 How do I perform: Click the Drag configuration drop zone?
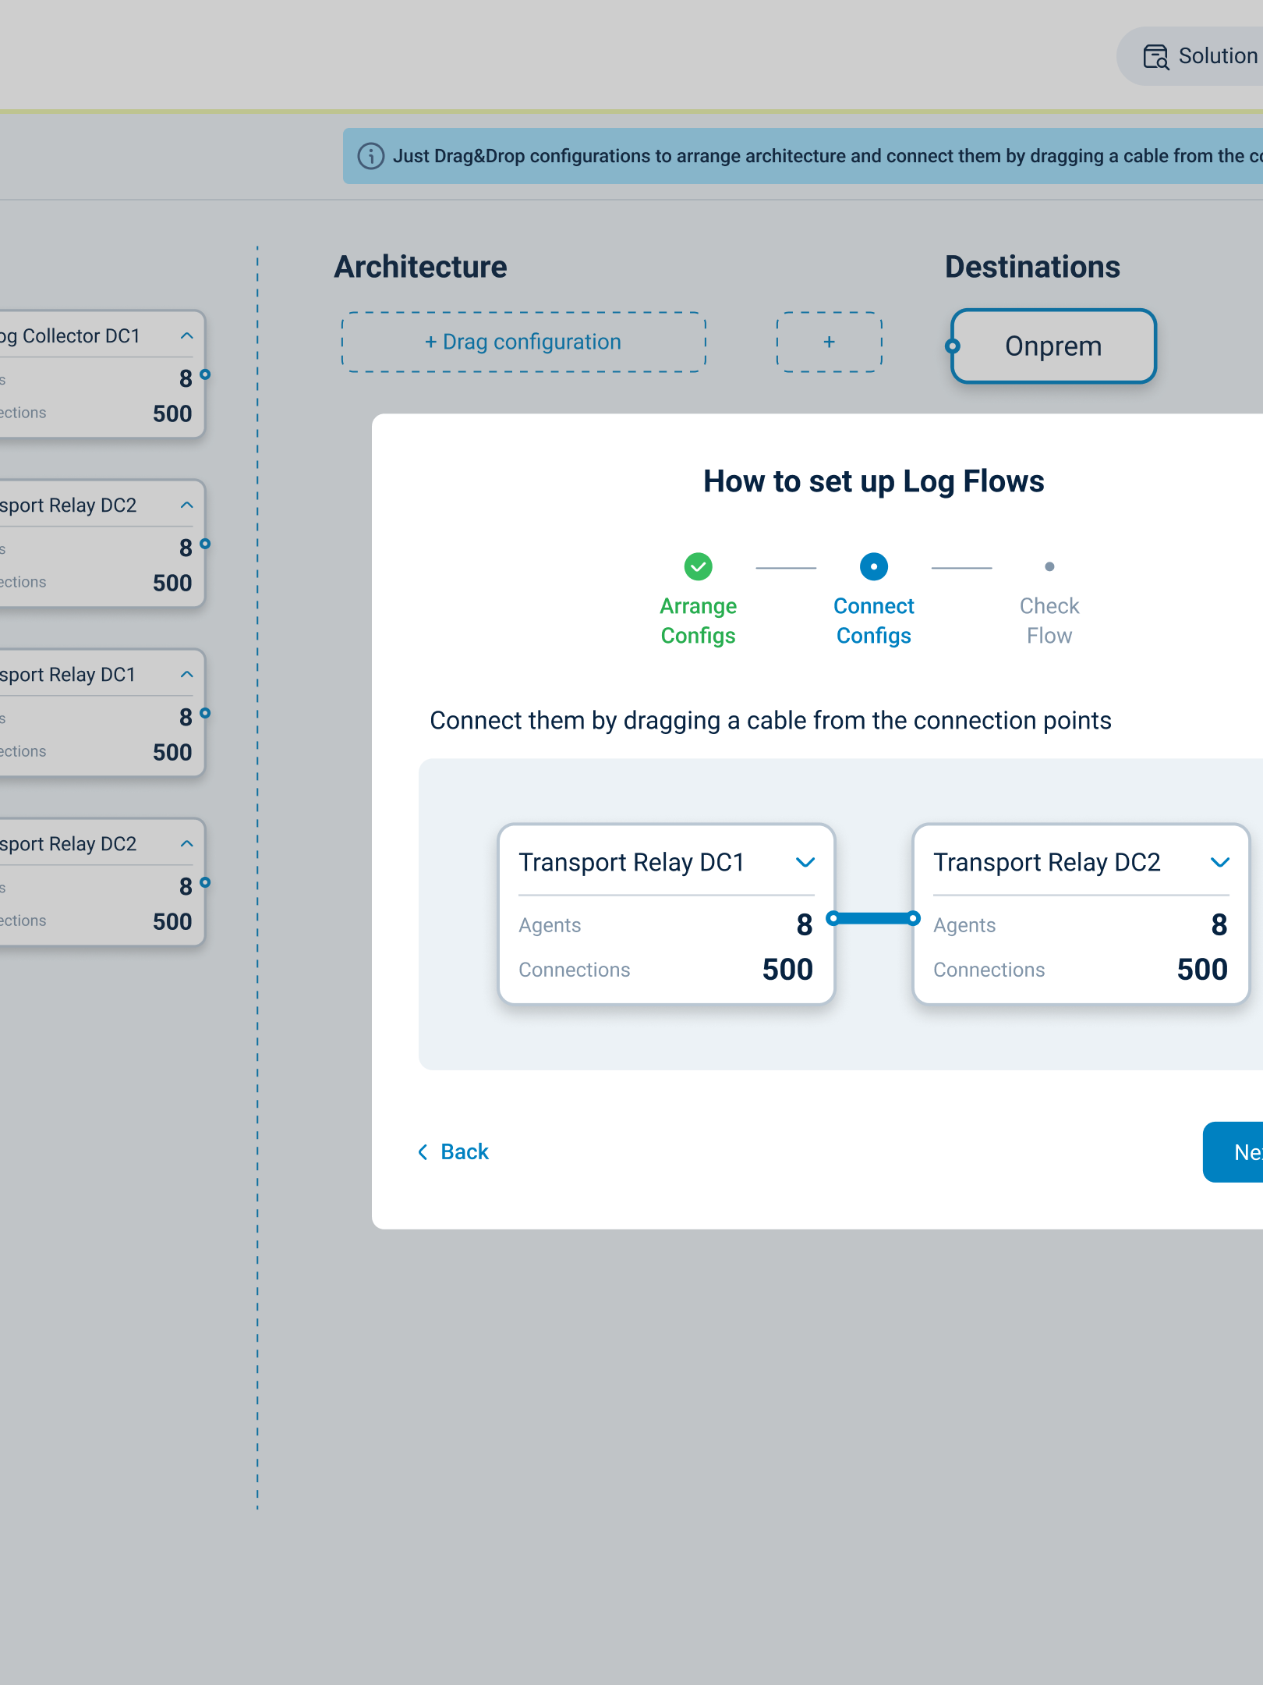(x=523, y=342)
